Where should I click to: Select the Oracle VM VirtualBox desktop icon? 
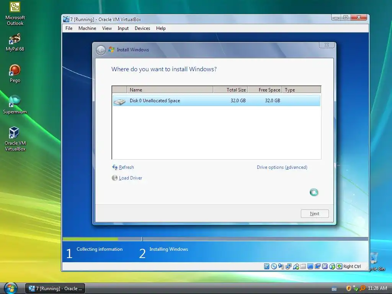tap(15, 139)
